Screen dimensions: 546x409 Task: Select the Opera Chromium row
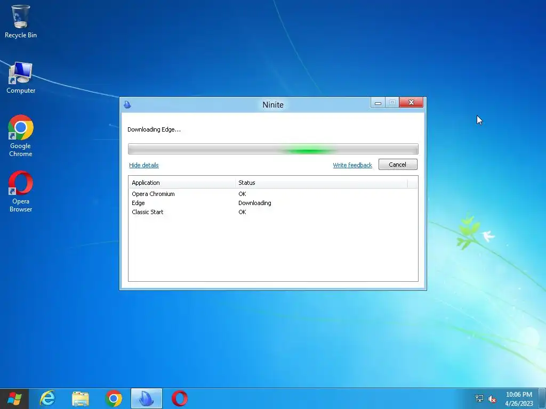pyautogui.click(x=273, y=194)
